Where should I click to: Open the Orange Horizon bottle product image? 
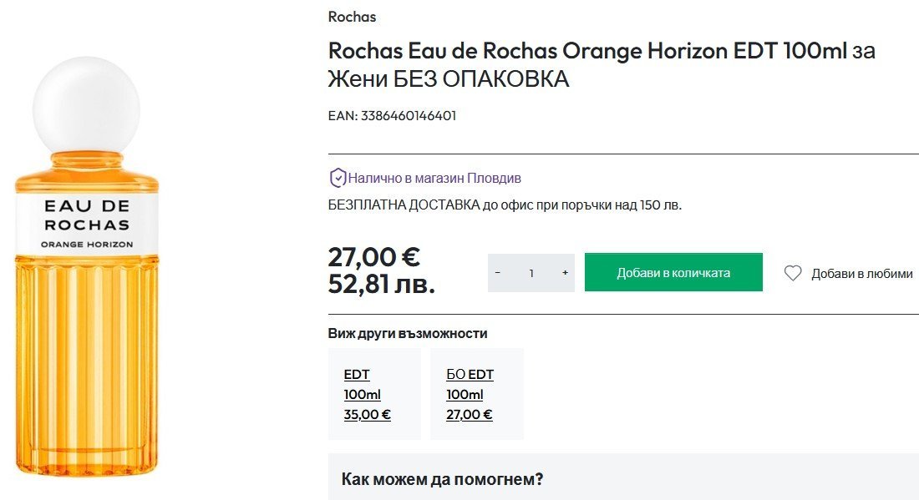tap(86, 334)
